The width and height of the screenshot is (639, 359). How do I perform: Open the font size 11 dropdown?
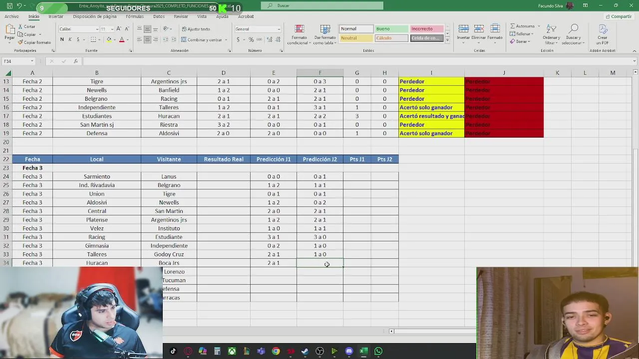[112, 29]
